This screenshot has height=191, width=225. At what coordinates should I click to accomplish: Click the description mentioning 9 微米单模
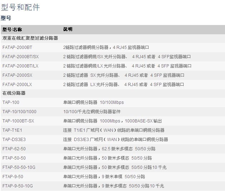click(x=104, y=177)
